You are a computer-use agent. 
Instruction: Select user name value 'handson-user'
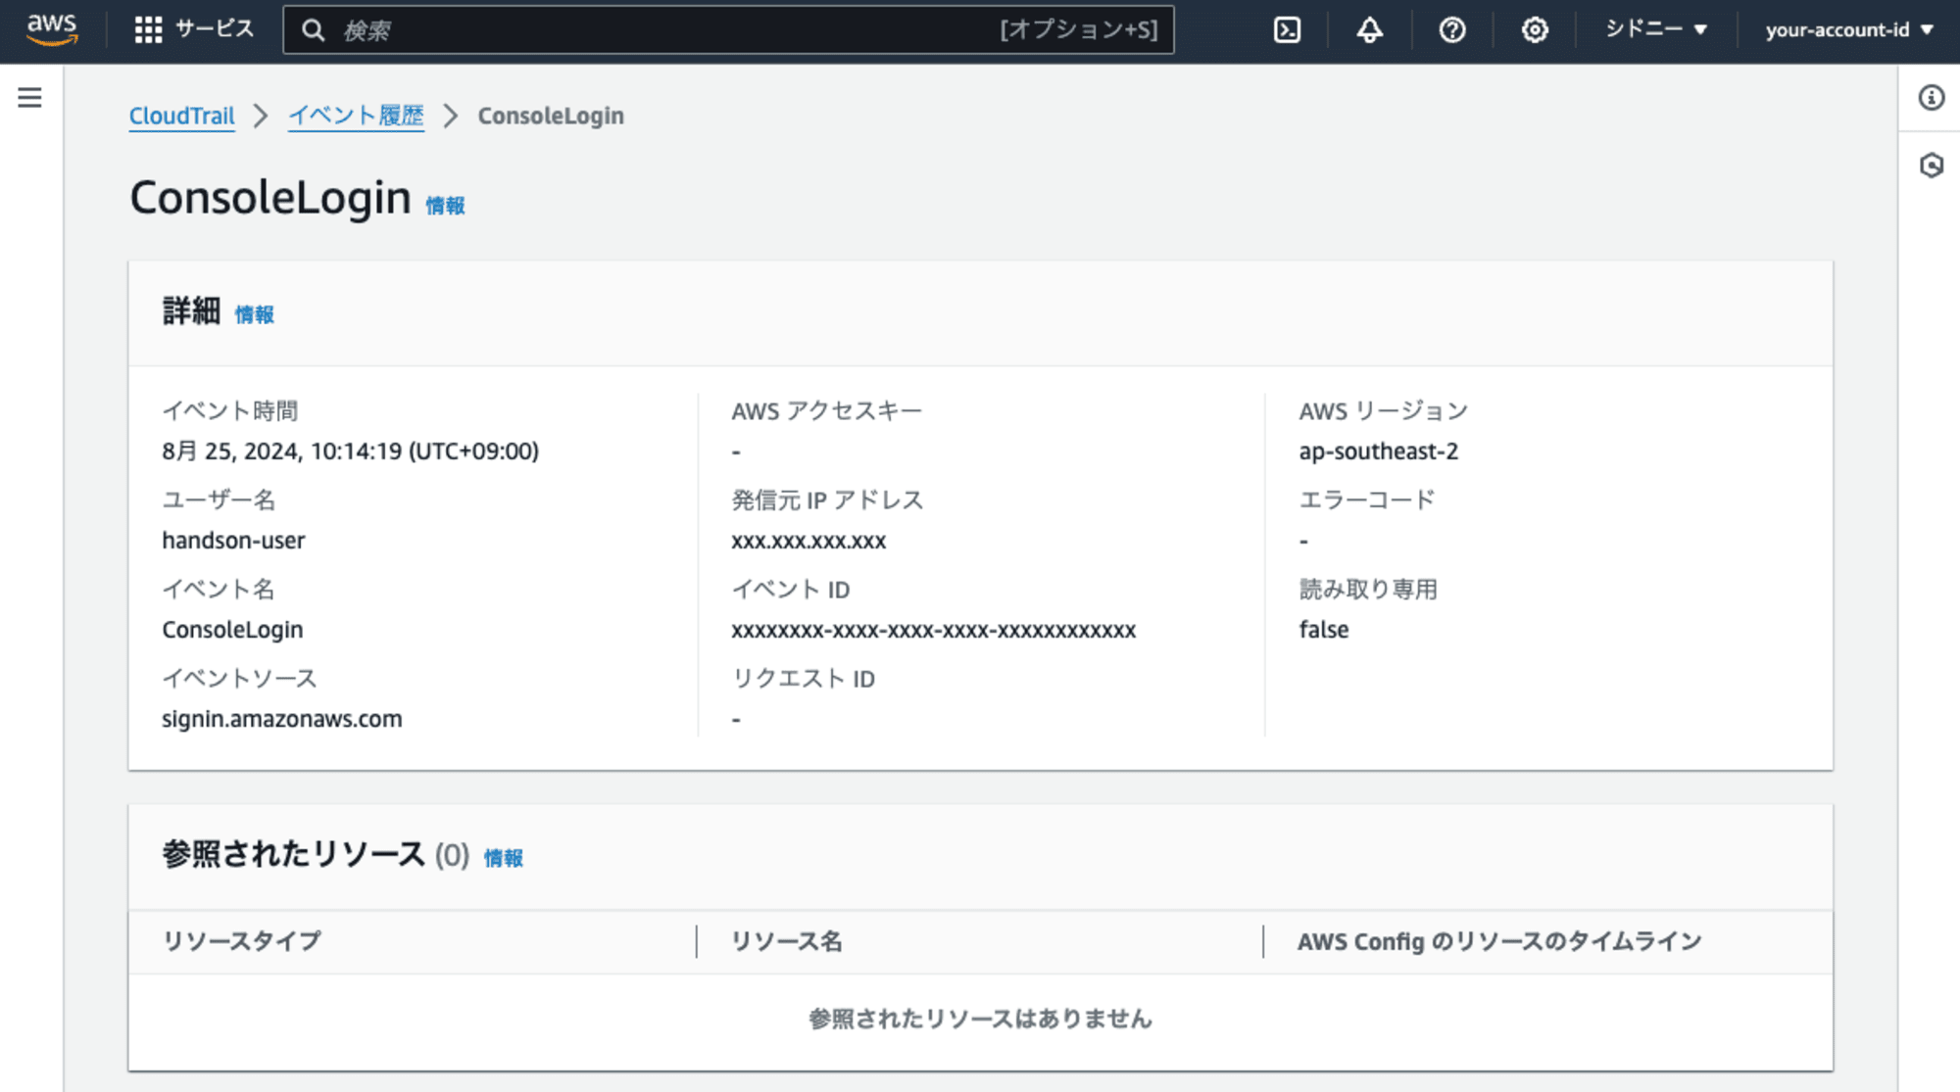pos(233,541)
